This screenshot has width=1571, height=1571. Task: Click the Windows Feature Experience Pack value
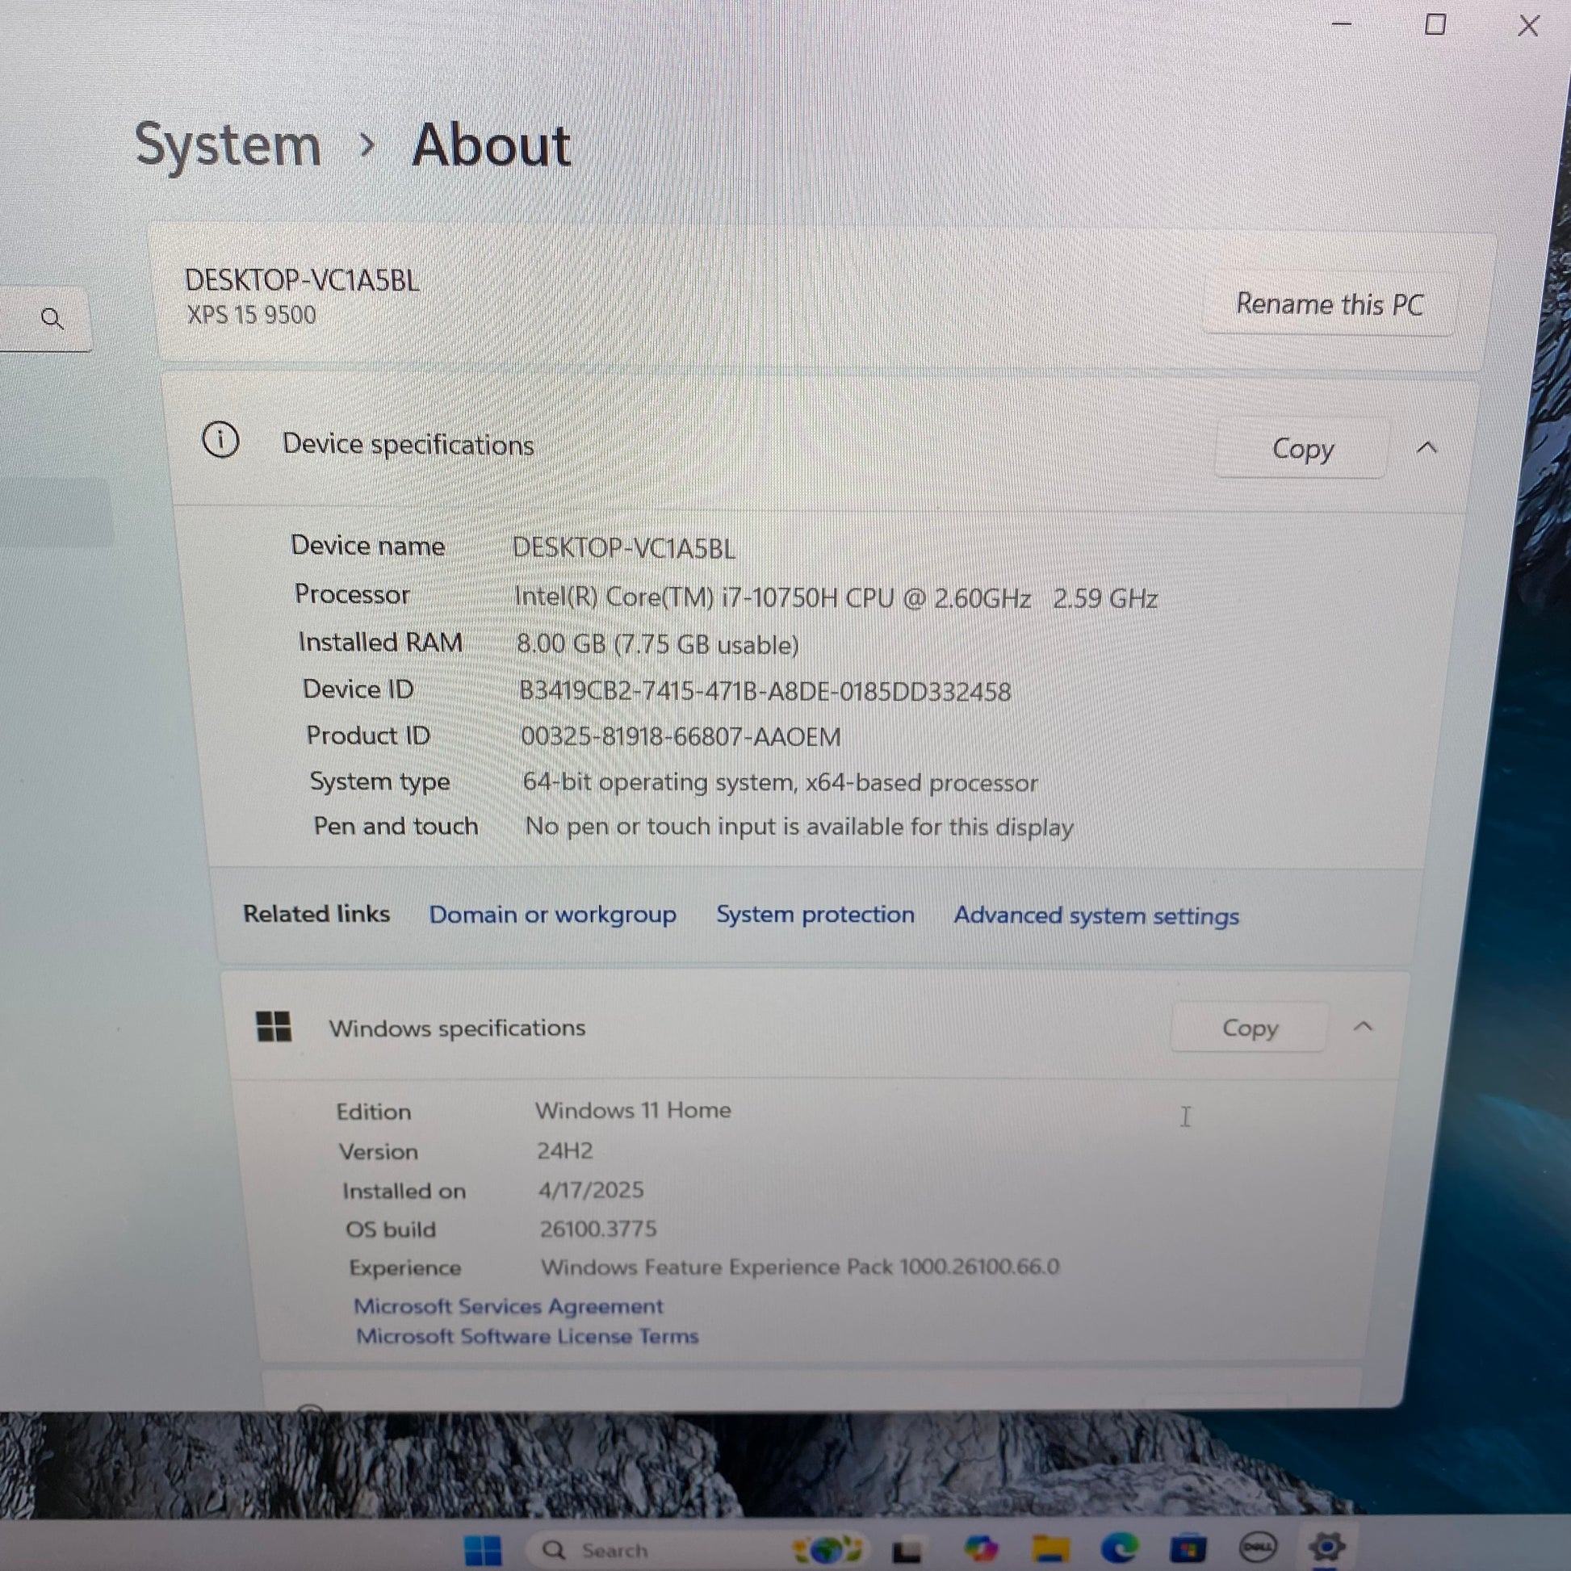[x=800, y=1266]
